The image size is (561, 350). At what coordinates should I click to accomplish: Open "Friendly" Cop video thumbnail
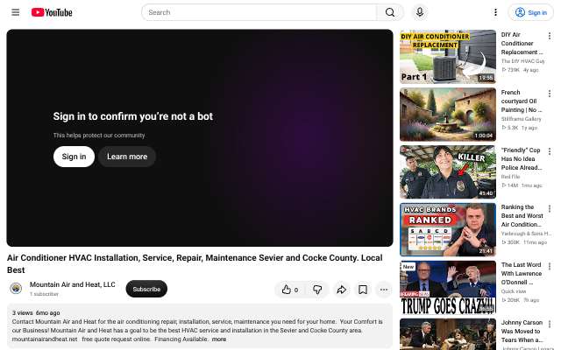[448, 172]
